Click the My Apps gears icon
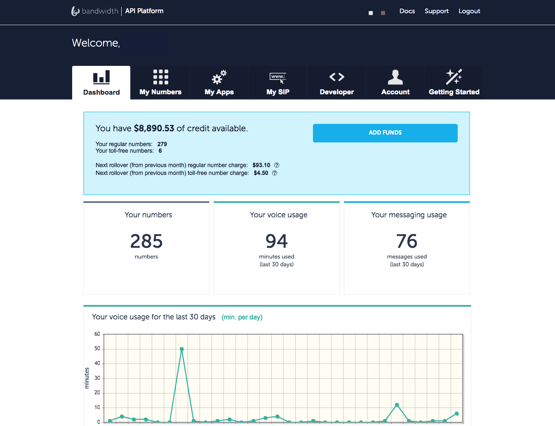The height and width of the screenshot is (426, 555). pyautogui.click(x=219, y=77)
